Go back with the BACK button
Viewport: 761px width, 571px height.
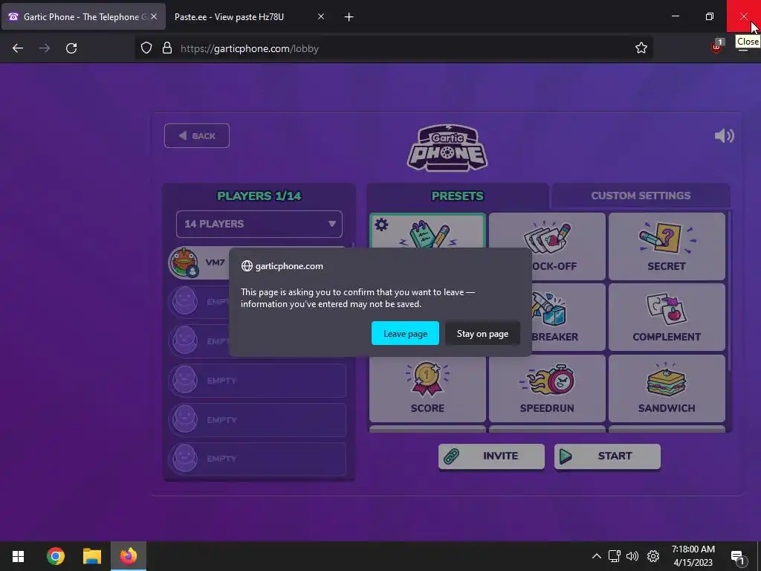(196, 136)
